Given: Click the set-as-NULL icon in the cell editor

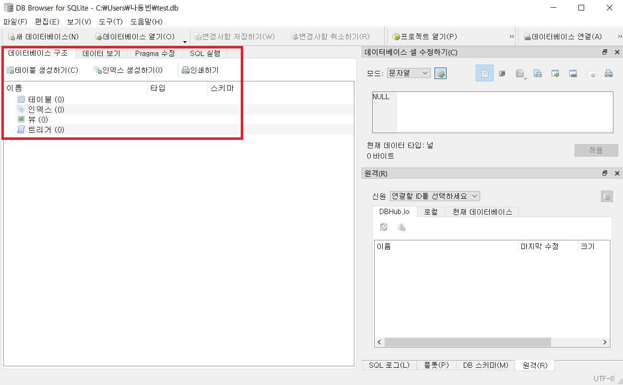Looking at the screenshot, I should tap(591, 73).
